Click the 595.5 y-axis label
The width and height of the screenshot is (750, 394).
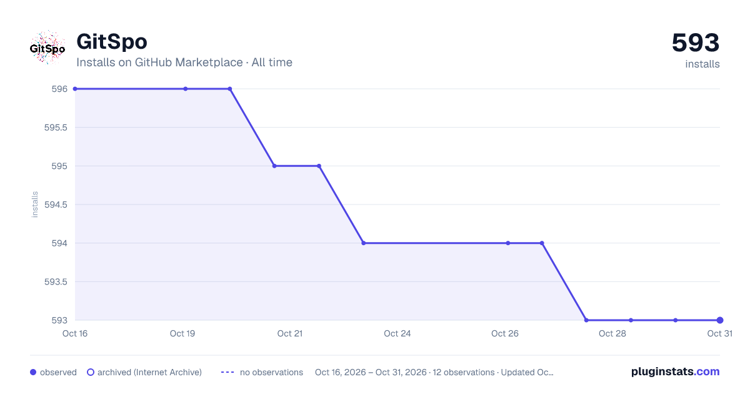coord(55,128)
